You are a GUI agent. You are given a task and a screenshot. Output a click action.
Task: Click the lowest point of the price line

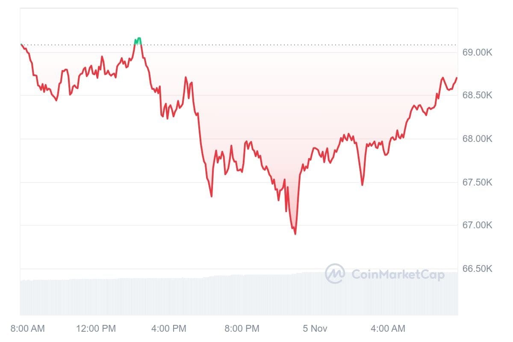point(295,233)
